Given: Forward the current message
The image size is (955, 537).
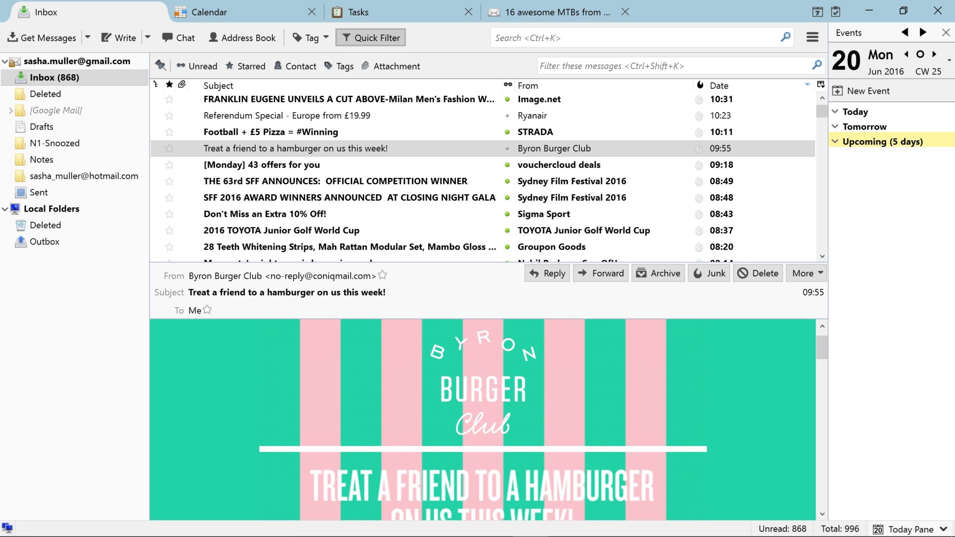Looking at the screenshot, I should coord(600,273).
